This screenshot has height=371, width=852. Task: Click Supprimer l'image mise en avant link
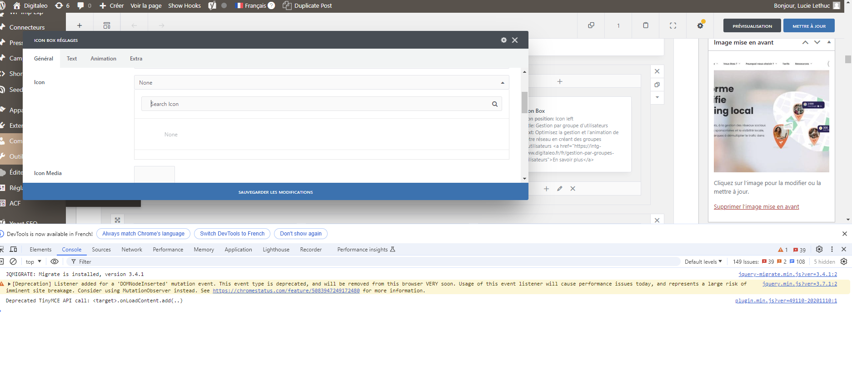point(756,207)
